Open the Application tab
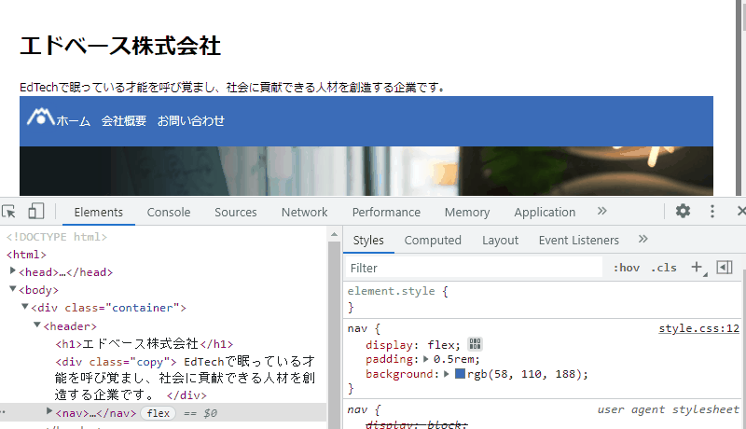Screen dimensions: 746x429 (545, 212)
